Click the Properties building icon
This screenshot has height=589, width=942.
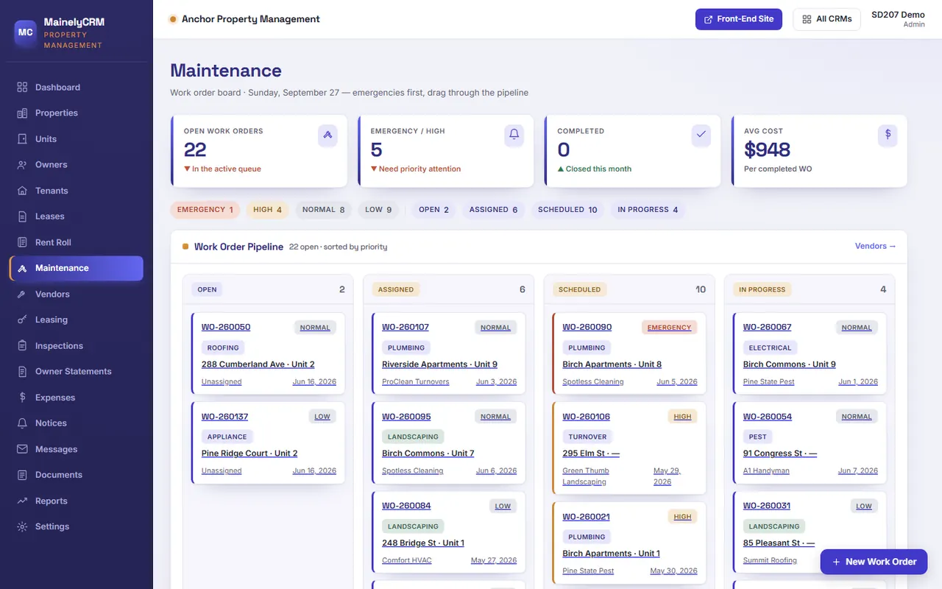point(22,113)
